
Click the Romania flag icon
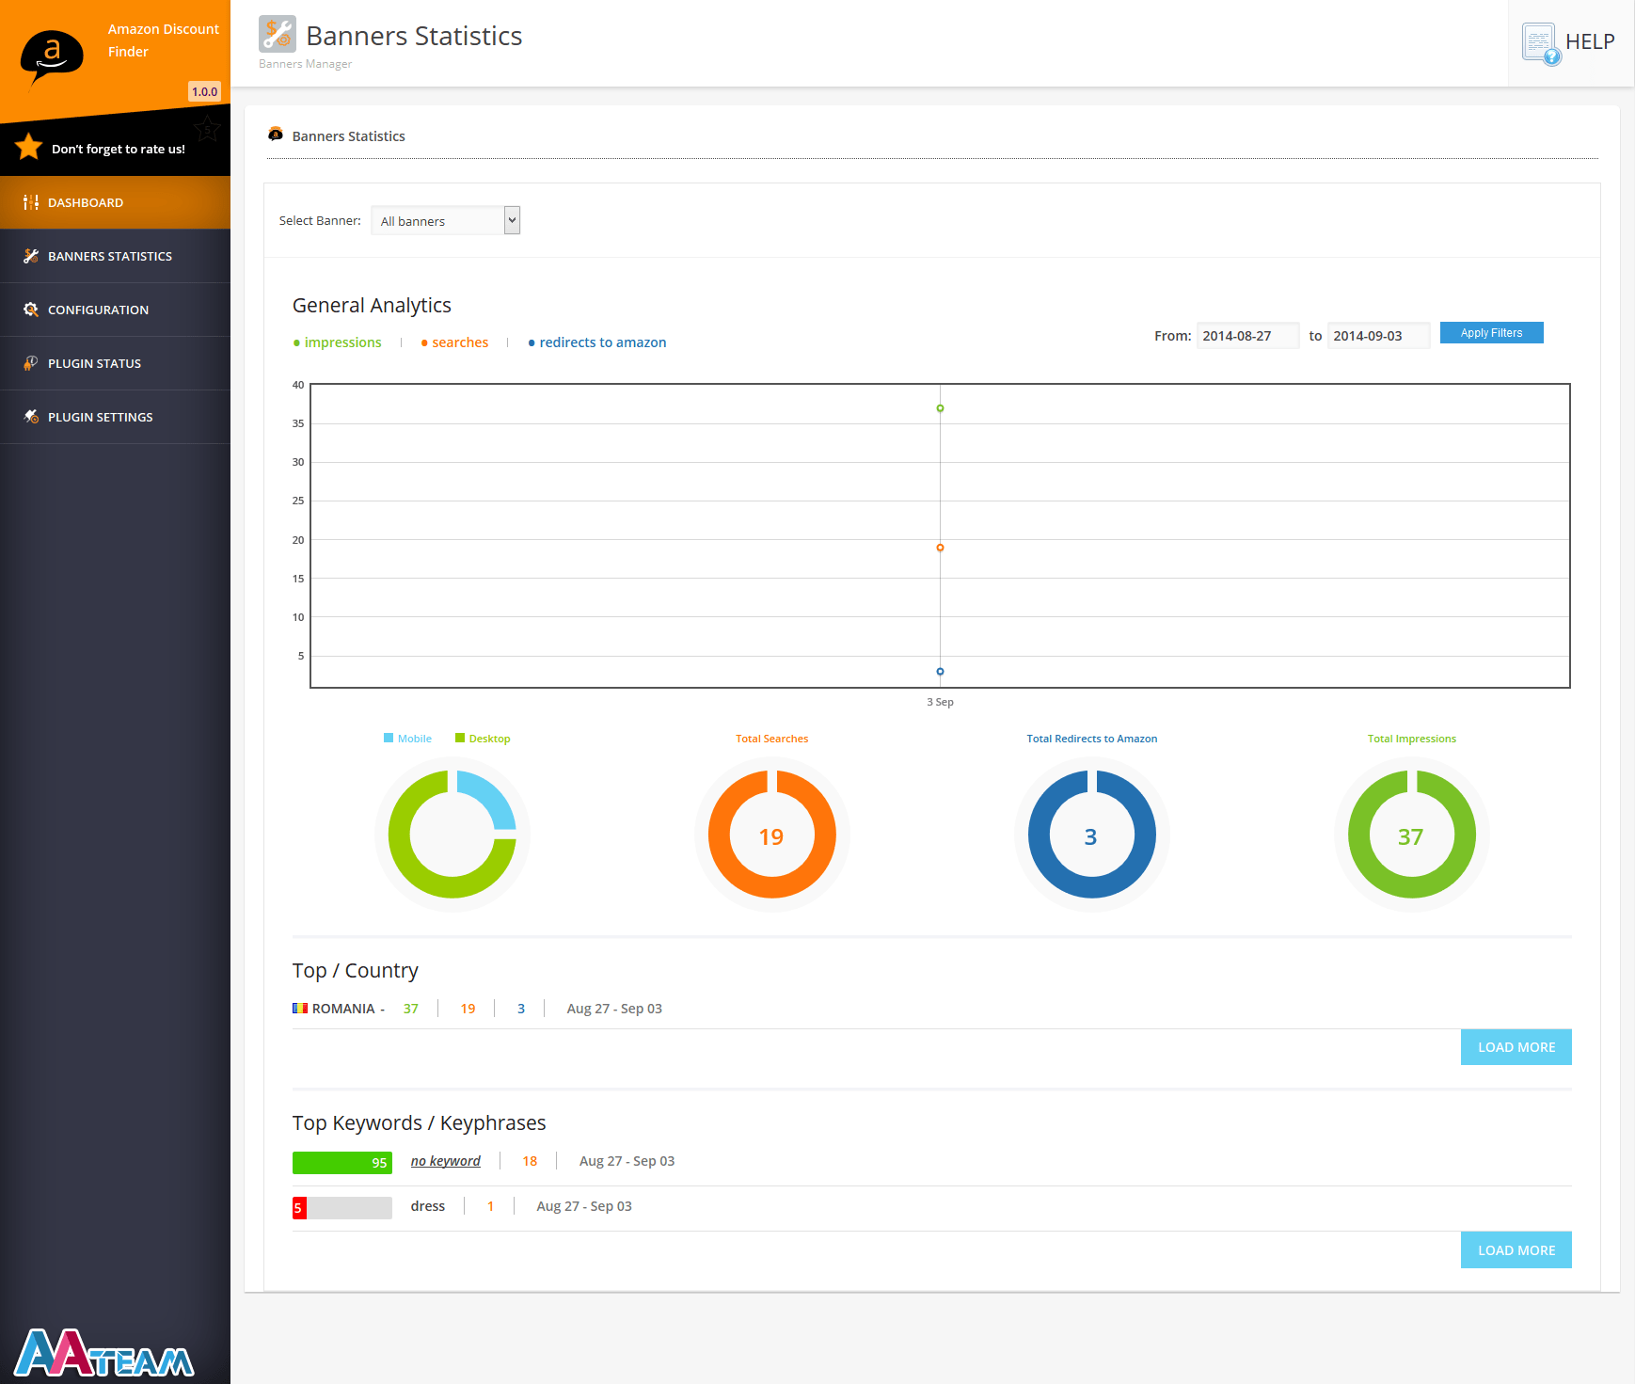(x=300, y=1009)
